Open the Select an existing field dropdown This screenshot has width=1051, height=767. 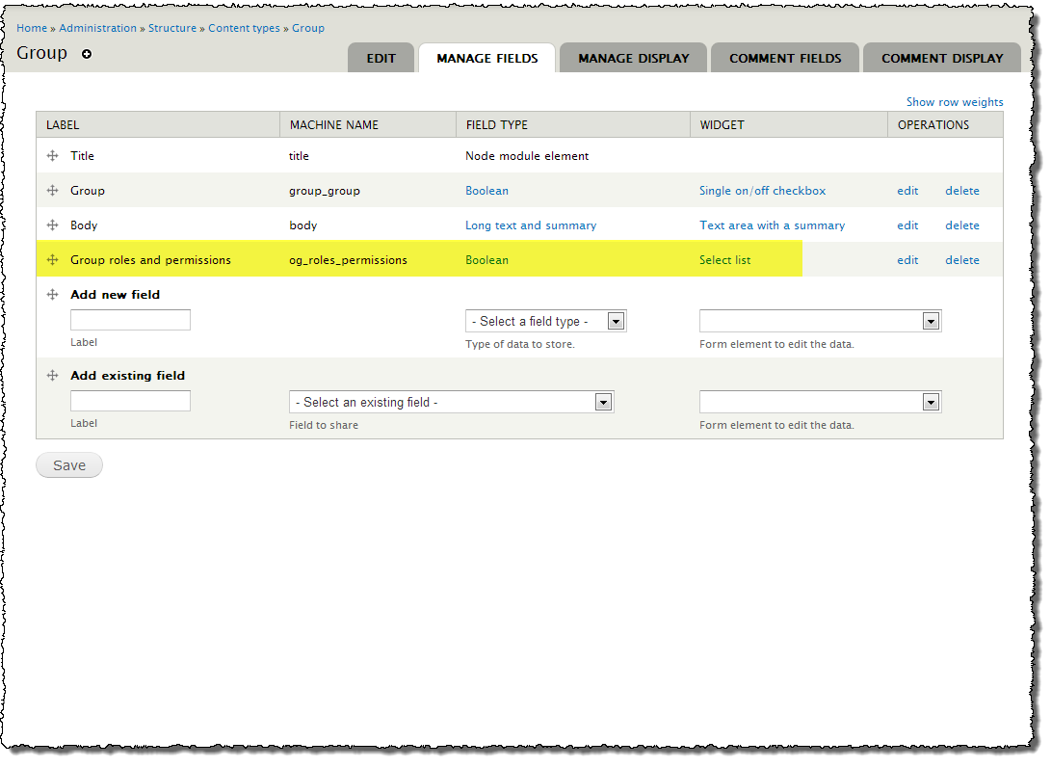[x=451, y=402]
